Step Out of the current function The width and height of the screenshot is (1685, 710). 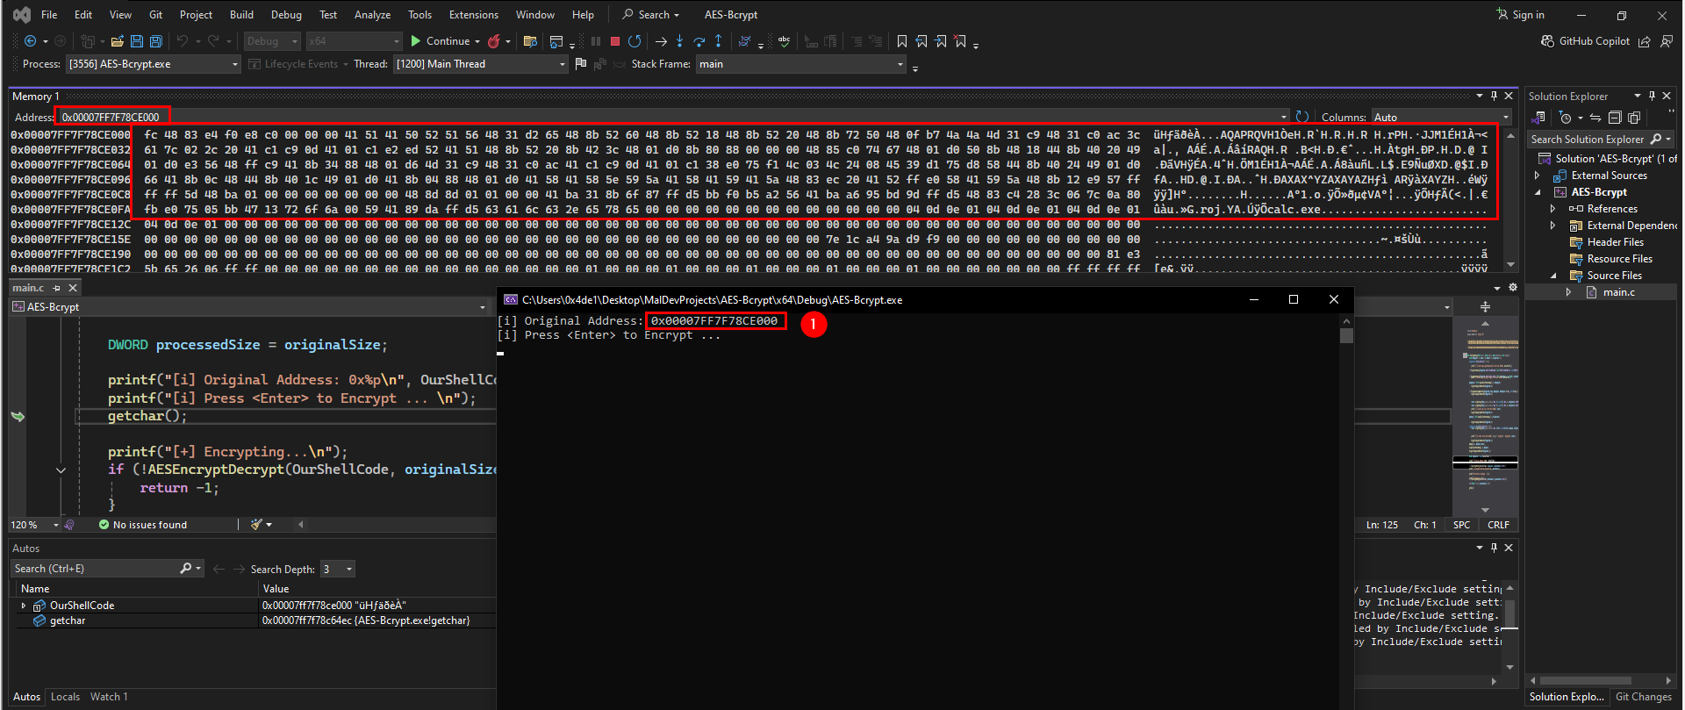pyautogui.click(x=719, y=41)
